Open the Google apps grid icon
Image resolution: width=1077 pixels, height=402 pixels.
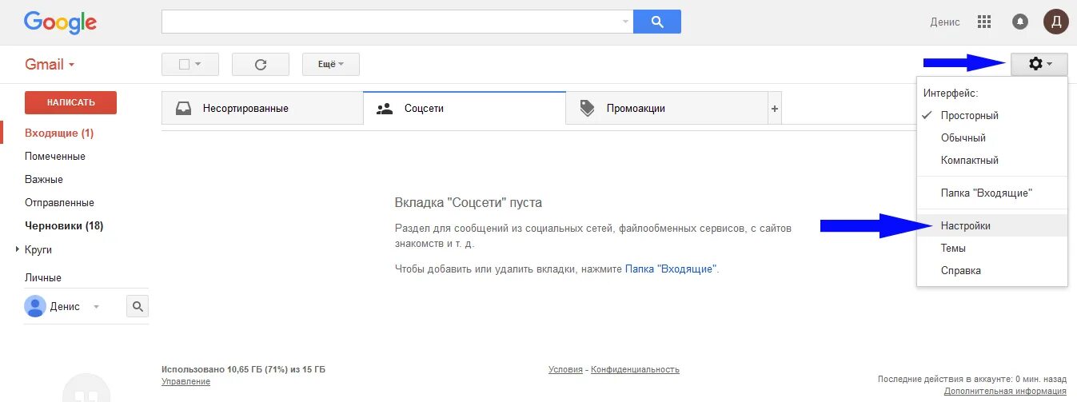coord(985,22)
